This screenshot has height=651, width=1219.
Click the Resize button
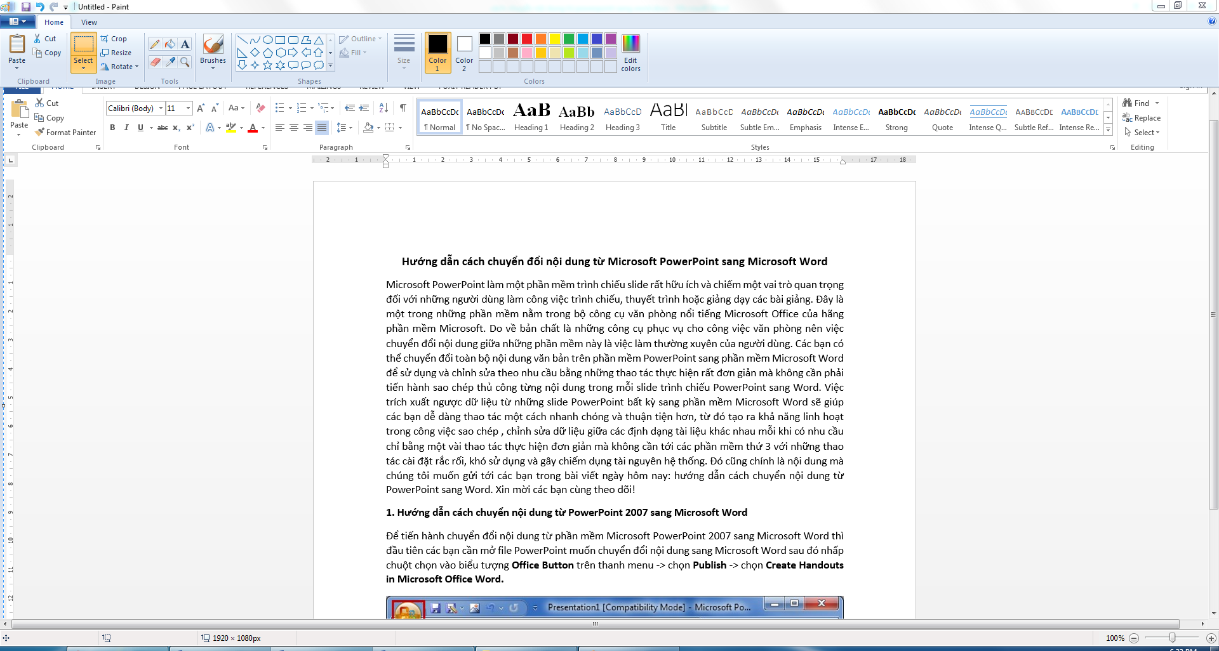click(x=116, y=53)
